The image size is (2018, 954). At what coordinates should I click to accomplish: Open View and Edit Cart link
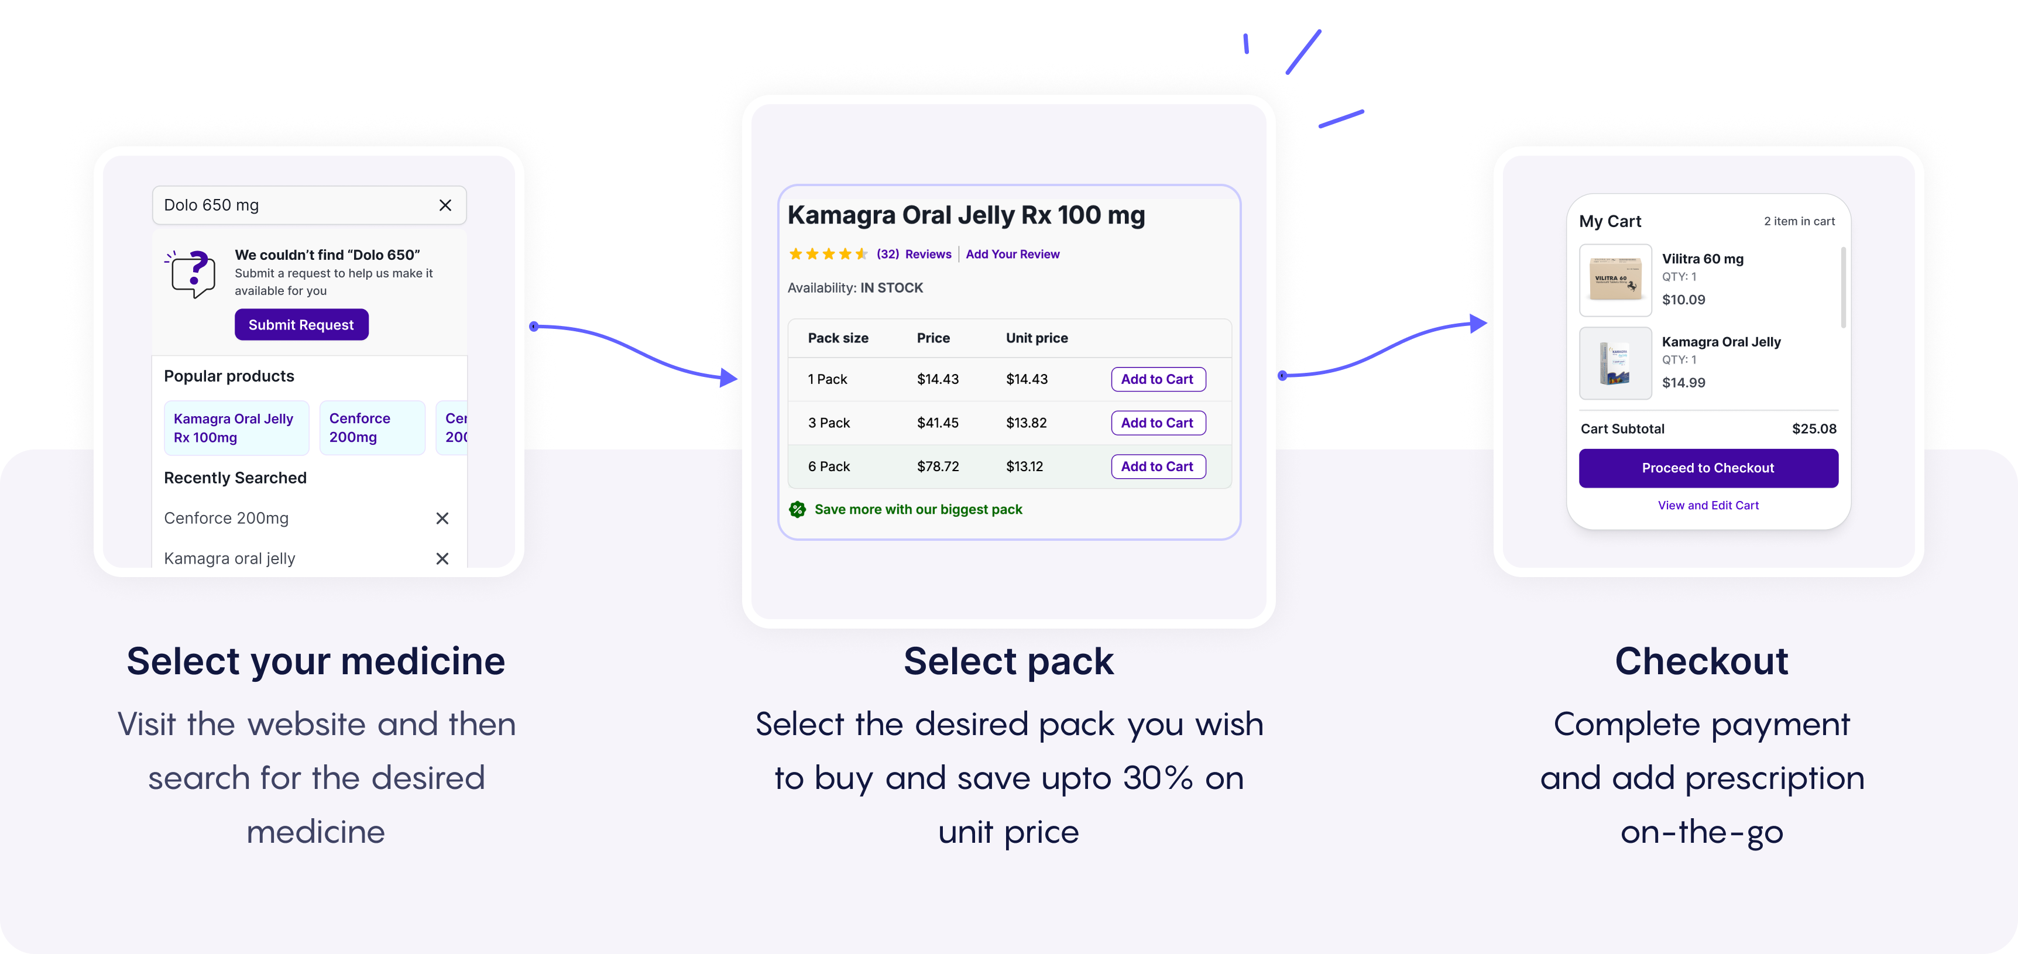1708,505
